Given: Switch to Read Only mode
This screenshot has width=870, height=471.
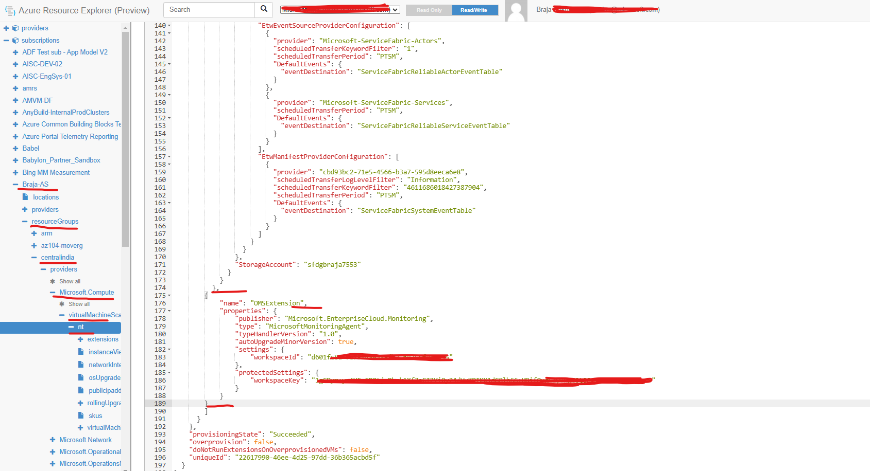Looking at the screenshot, I should pyautogui.click(x=429, y=10).
